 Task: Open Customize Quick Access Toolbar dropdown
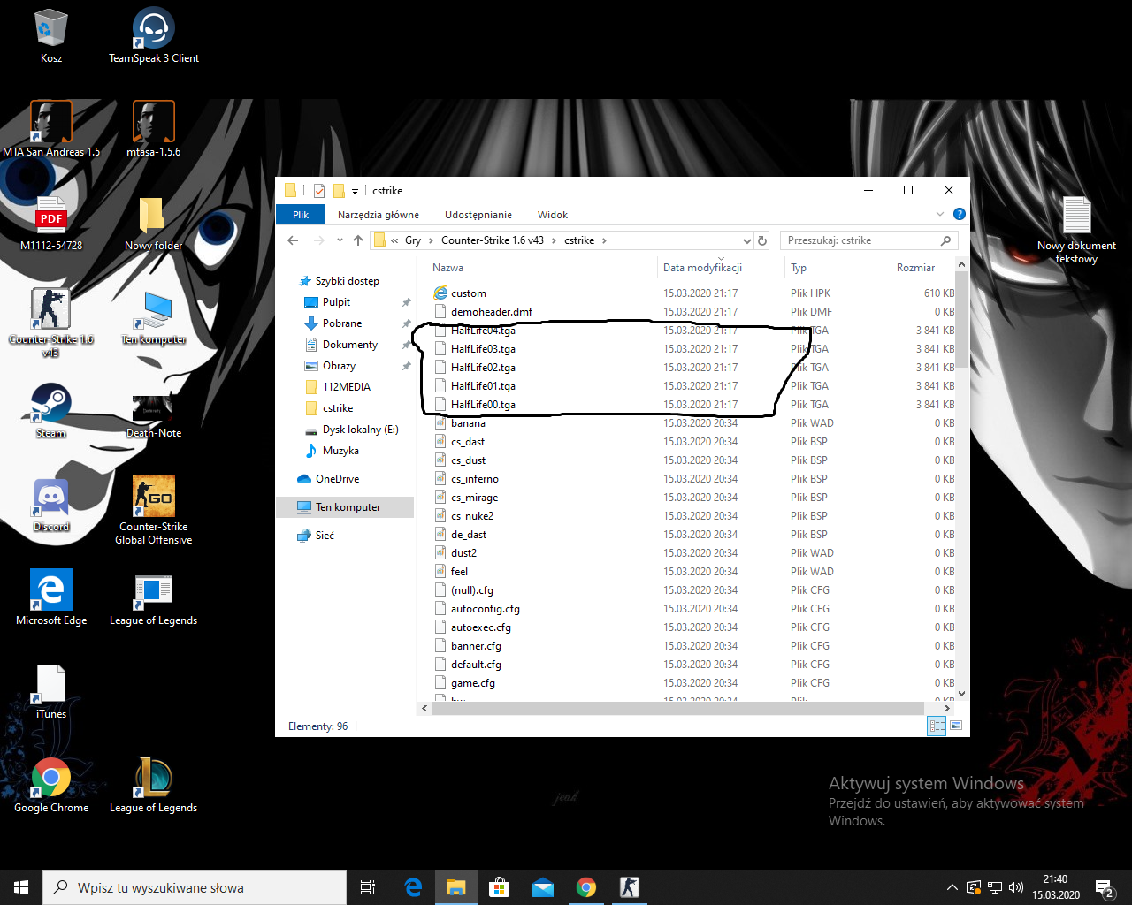click(x=355, y=191)
